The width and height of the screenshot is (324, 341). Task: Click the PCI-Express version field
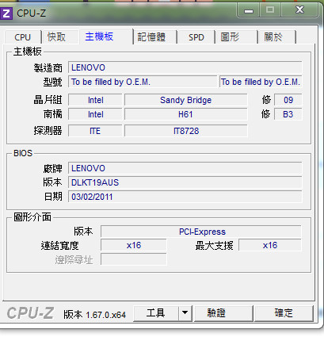(200, 232)
